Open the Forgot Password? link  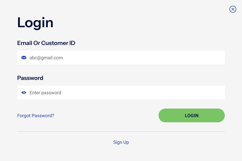pyautogui.click(x=36, y=116)
